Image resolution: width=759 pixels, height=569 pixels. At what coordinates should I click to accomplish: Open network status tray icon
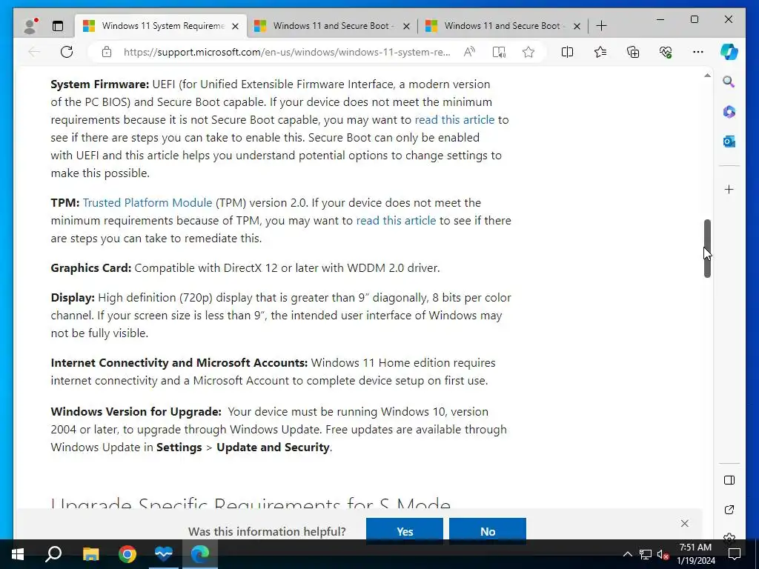point(646,554)
